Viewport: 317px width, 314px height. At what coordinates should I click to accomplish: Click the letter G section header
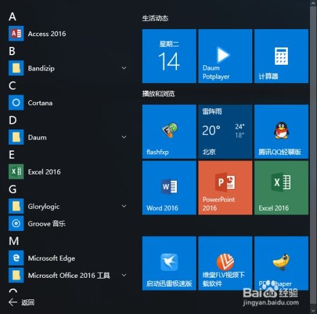[x=13, y=189]
